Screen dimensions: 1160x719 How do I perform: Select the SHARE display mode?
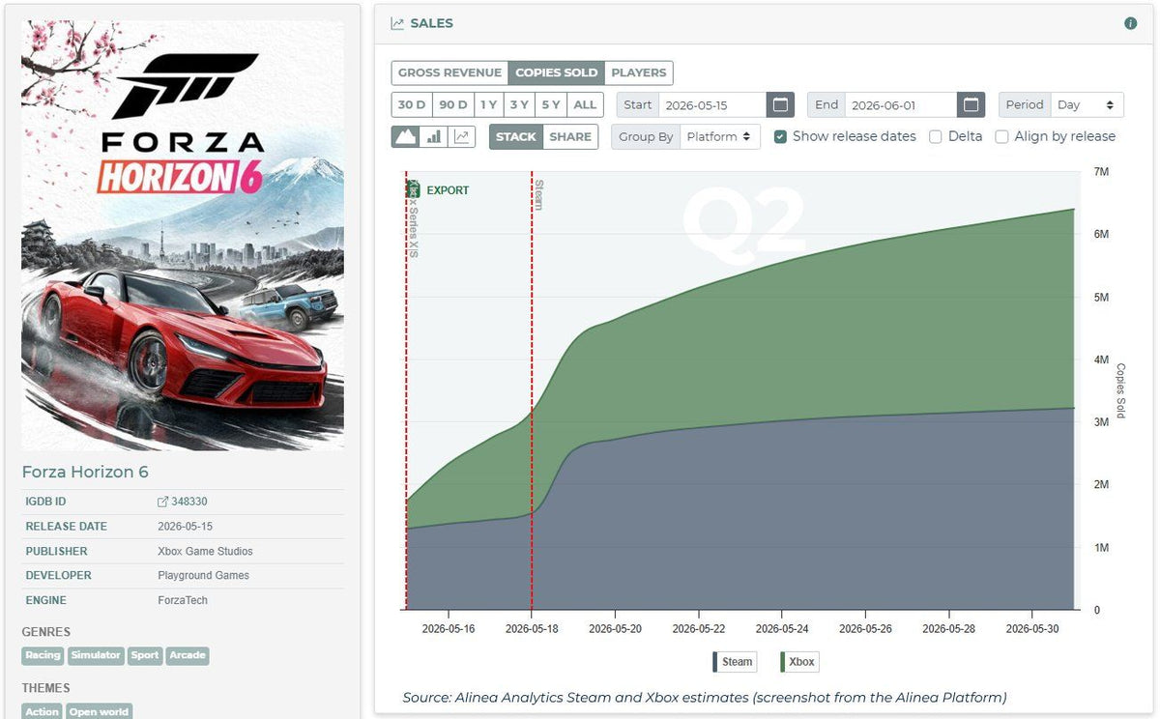click(570, 136)
